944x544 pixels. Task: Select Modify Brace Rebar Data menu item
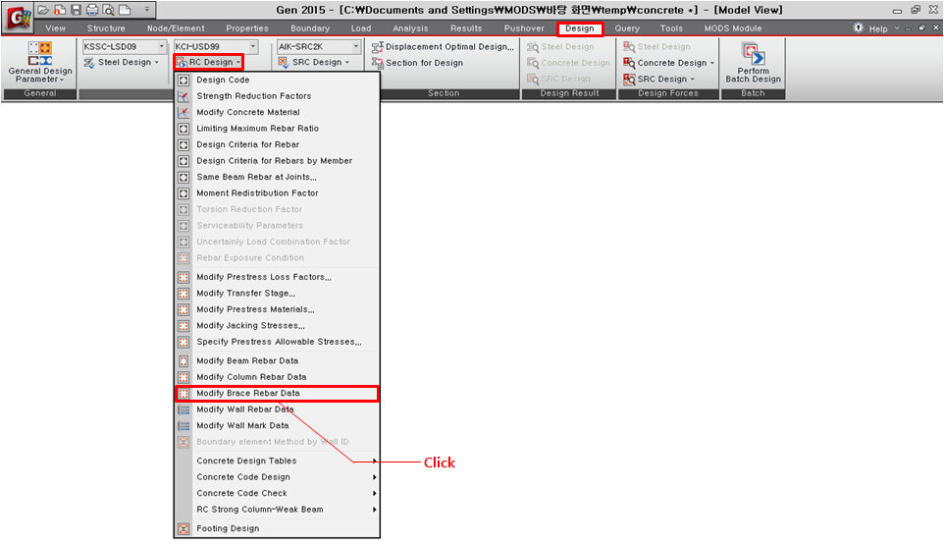(277, 394)
